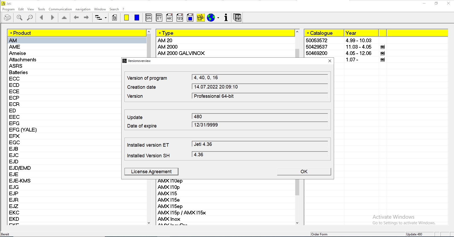Click the tree structure toolbar icon

click(x=98, y=18)
